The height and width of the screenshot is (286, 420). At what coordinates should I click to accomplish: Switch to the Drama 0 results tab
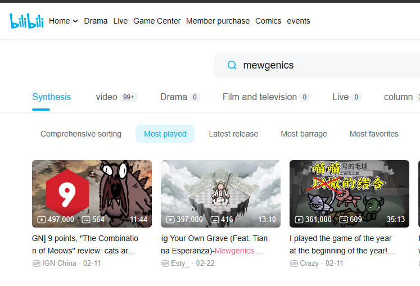[180, 97]
